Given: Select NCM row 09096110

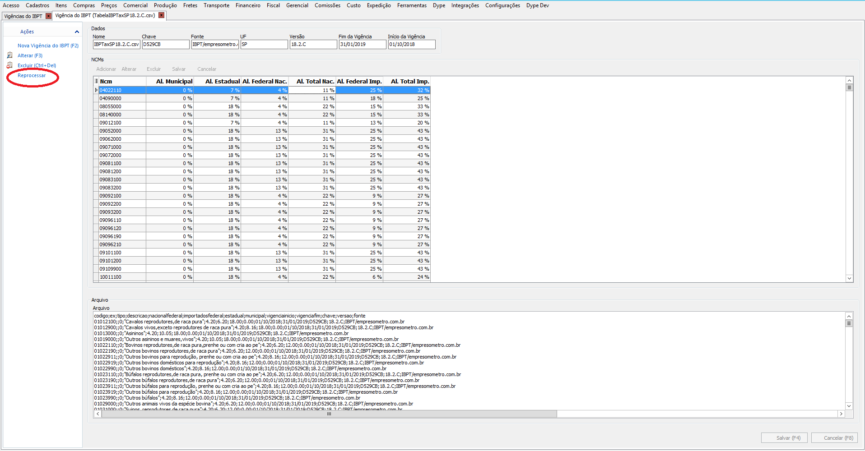Looking at the screenshot, I should (262, 220).
